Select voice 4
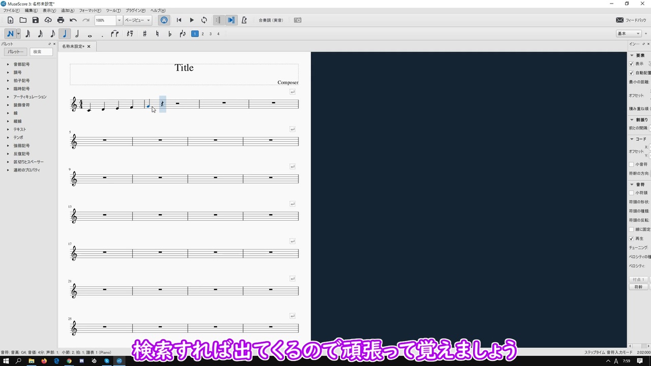The image size is (651, 366). pos(218,34)
